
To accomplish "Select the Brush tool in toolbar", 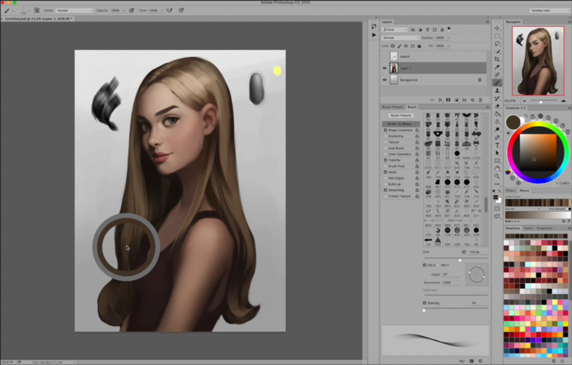I will pos(497,83).
